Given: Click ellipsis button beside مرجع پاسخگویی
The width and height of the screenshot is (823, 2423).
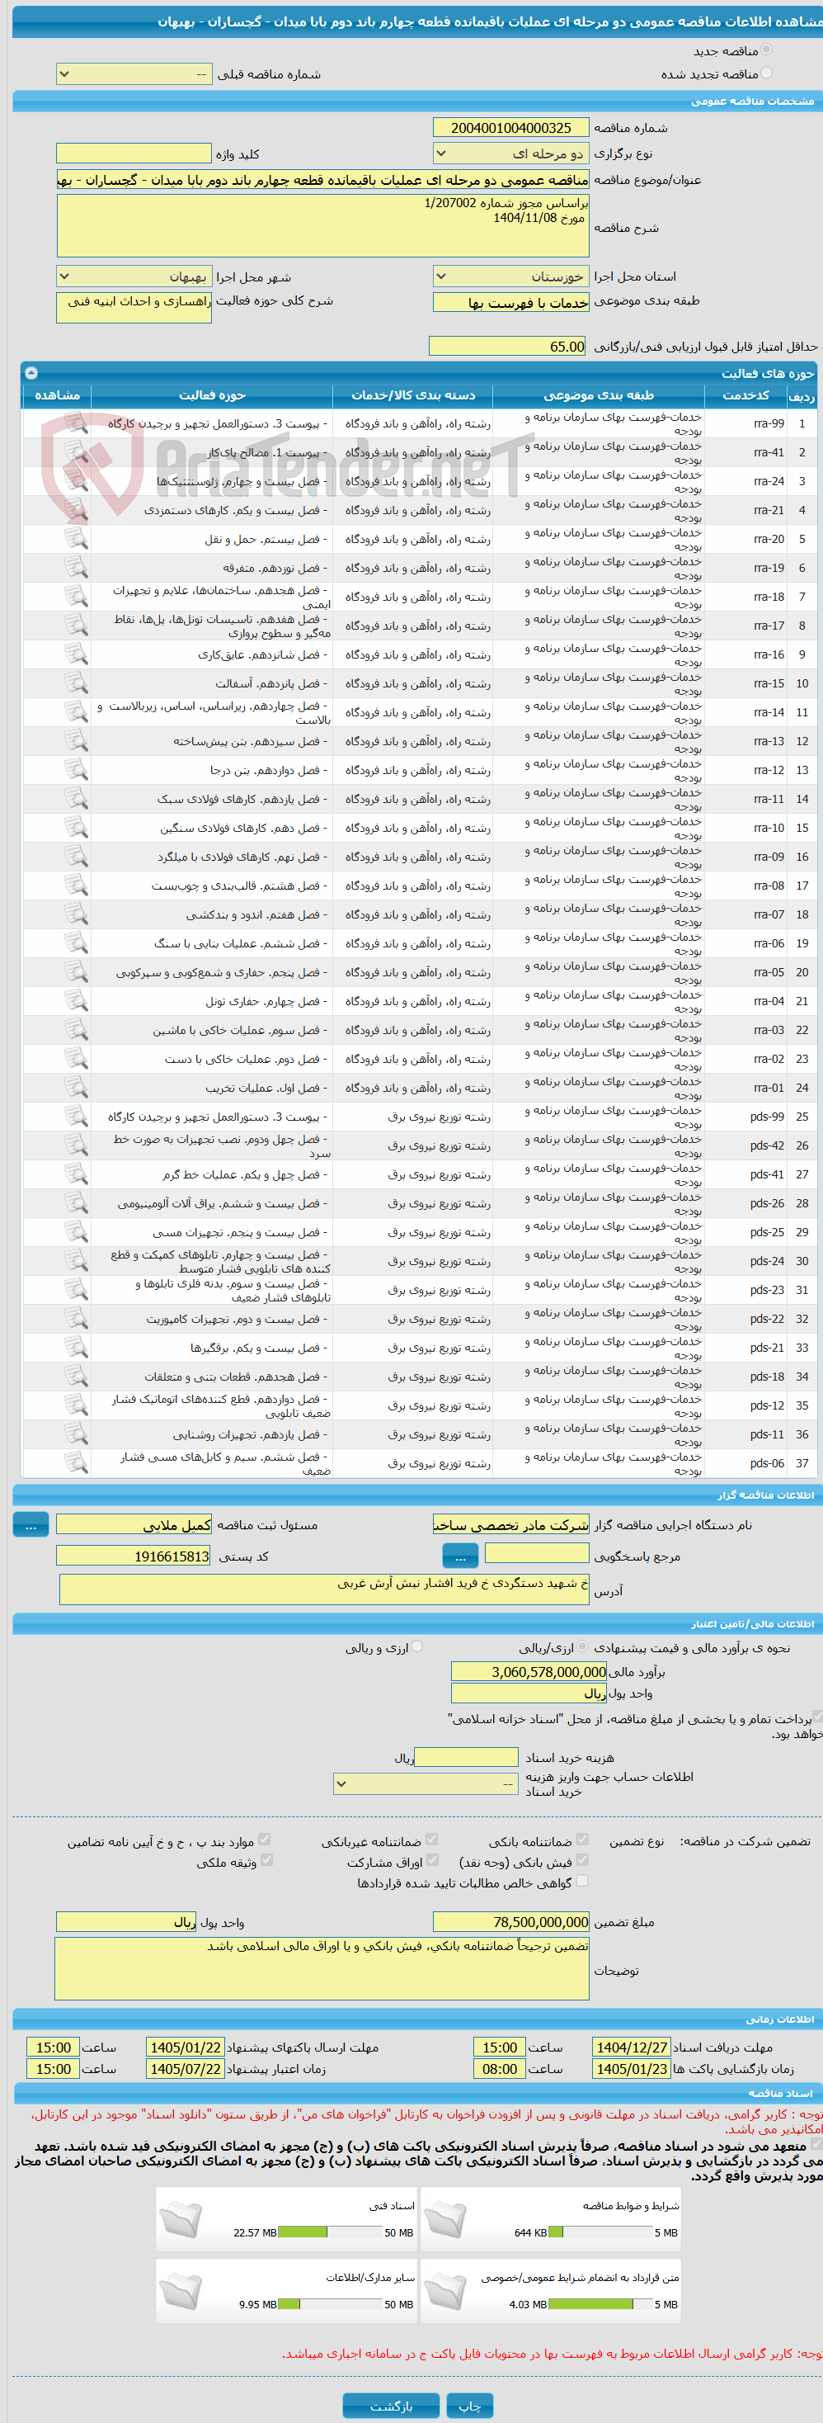Looking at the screenshot, I should [x=460, y=1556].
